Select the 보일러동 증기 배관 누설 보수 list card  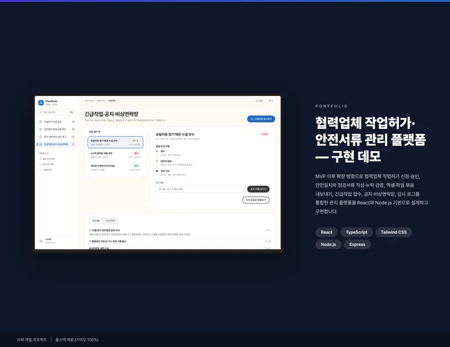pos(115,142)
